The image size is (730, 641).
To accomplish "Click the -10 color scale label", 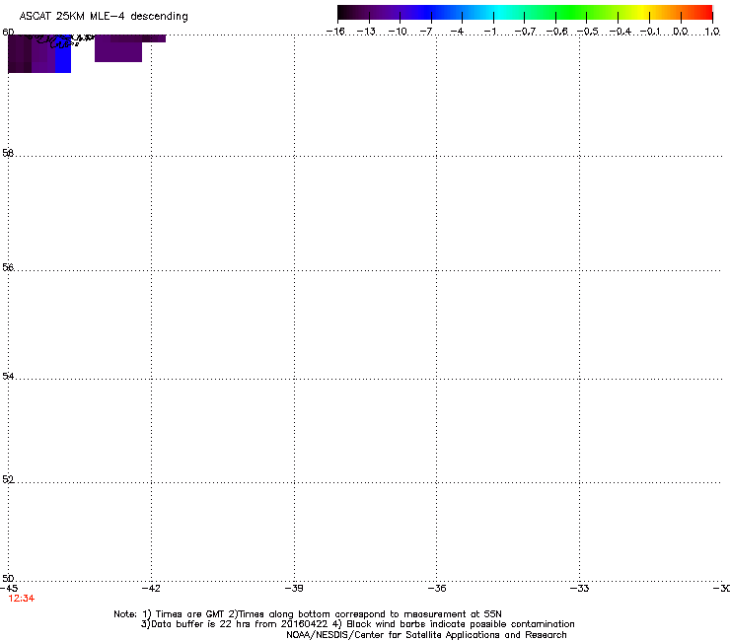I will [x=398, y=32].
